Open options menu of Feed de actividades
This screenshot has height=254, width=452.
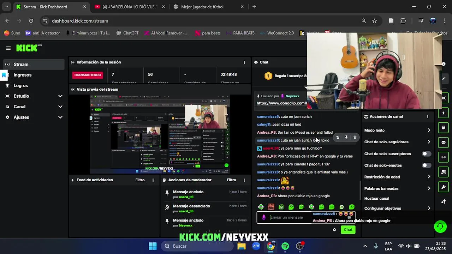coord(153,180)
